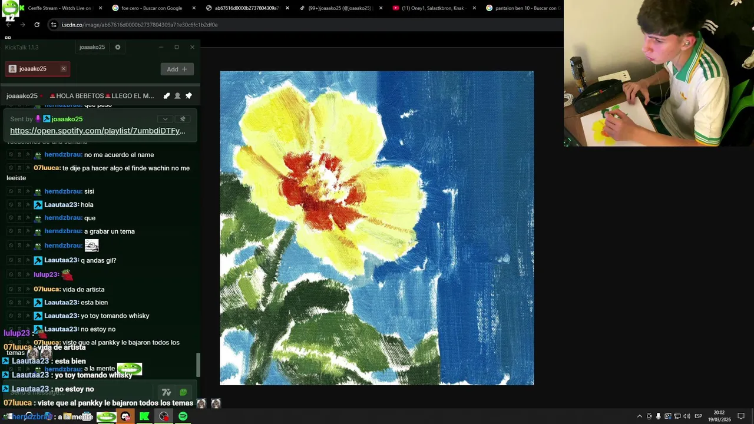Toggle the pinned message pin in header
Viewport: 754px width, 424px height.
click(x=188, y=96)
